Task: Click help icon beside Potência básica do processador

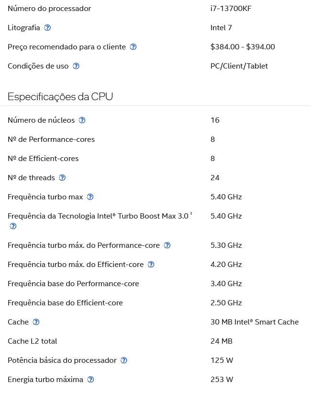Action: (x=124, y=360)
